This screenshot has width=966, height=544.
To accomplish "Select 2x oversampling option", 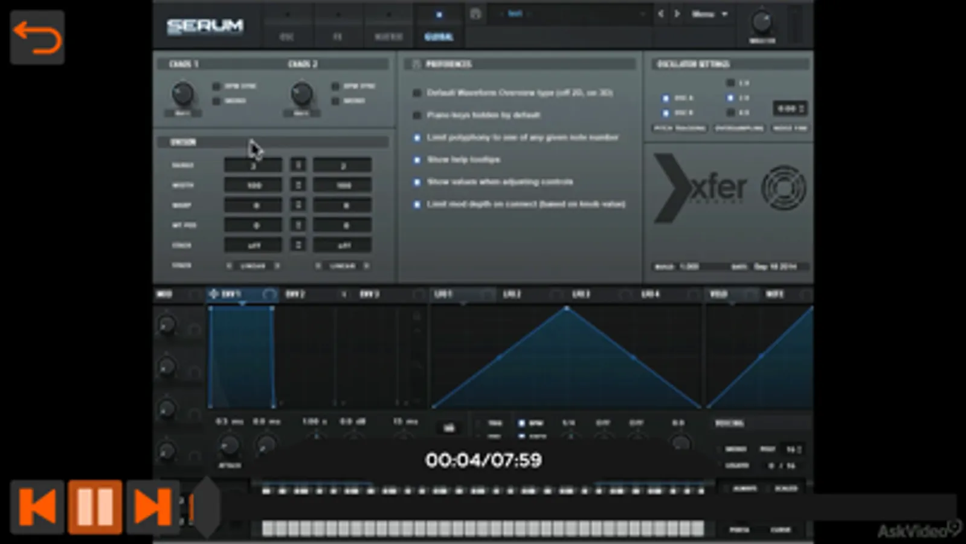I will click(730, 98).
